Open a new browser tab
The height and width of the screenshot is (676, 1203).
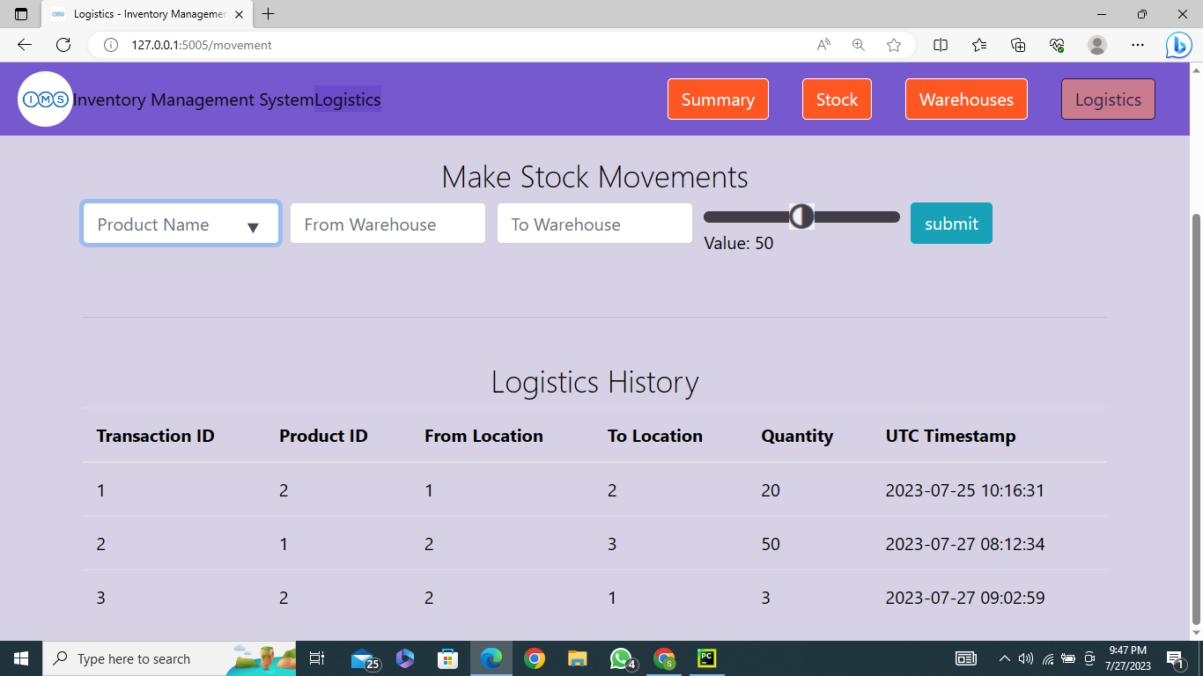coord(269,14)
